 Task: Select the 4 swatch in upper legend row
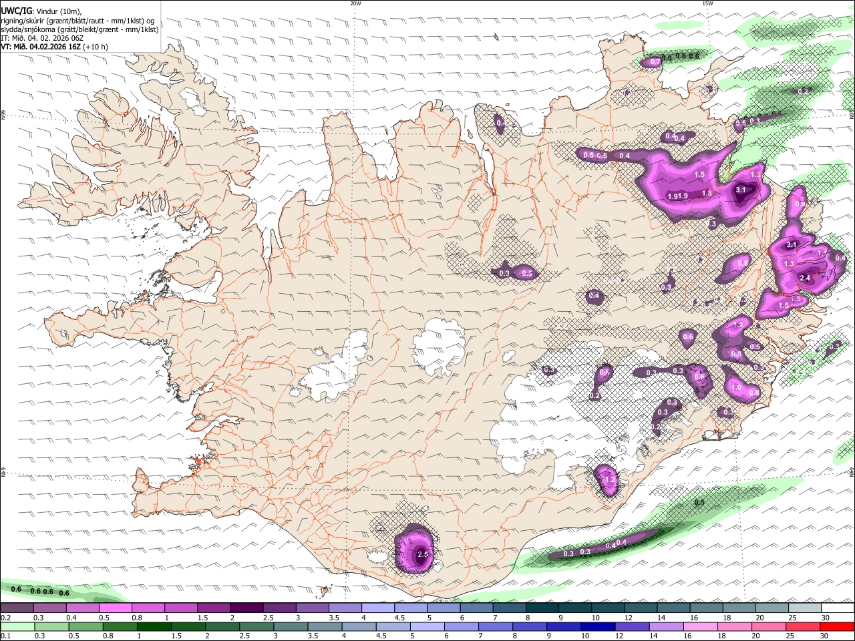377,608
